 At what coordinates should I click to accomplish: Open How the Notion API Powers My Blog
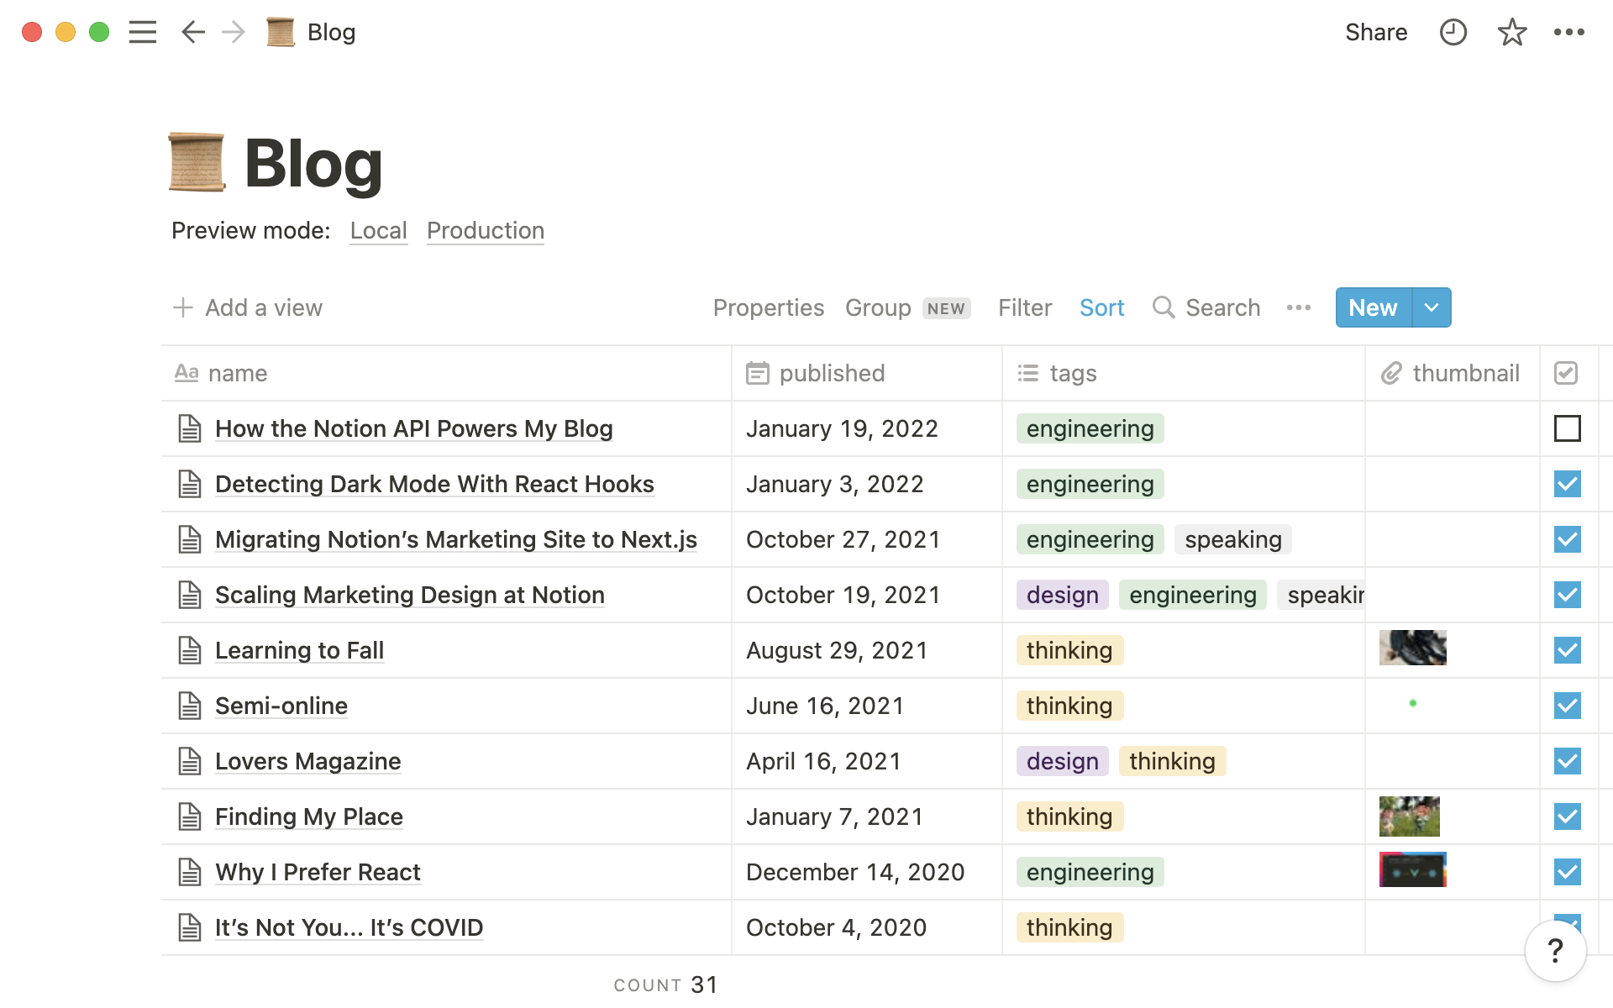coord(414,428)
